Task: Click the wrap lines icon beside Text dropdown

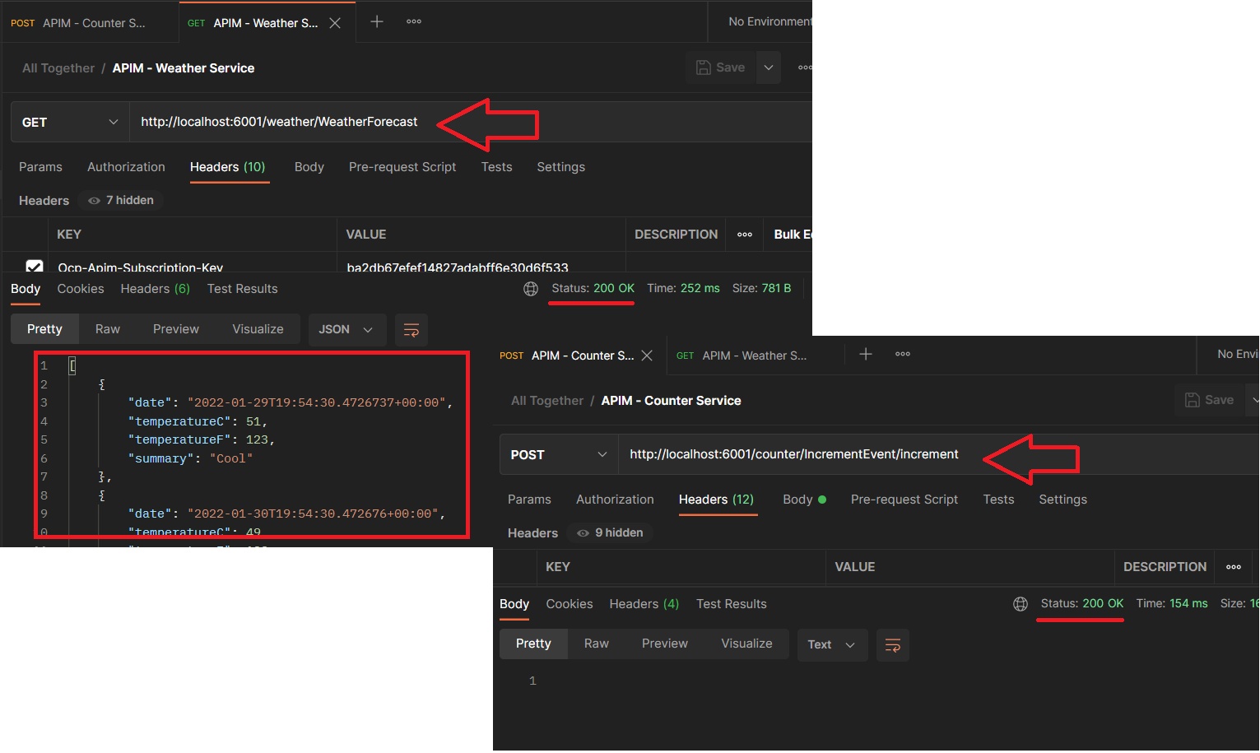Action: 892,645
